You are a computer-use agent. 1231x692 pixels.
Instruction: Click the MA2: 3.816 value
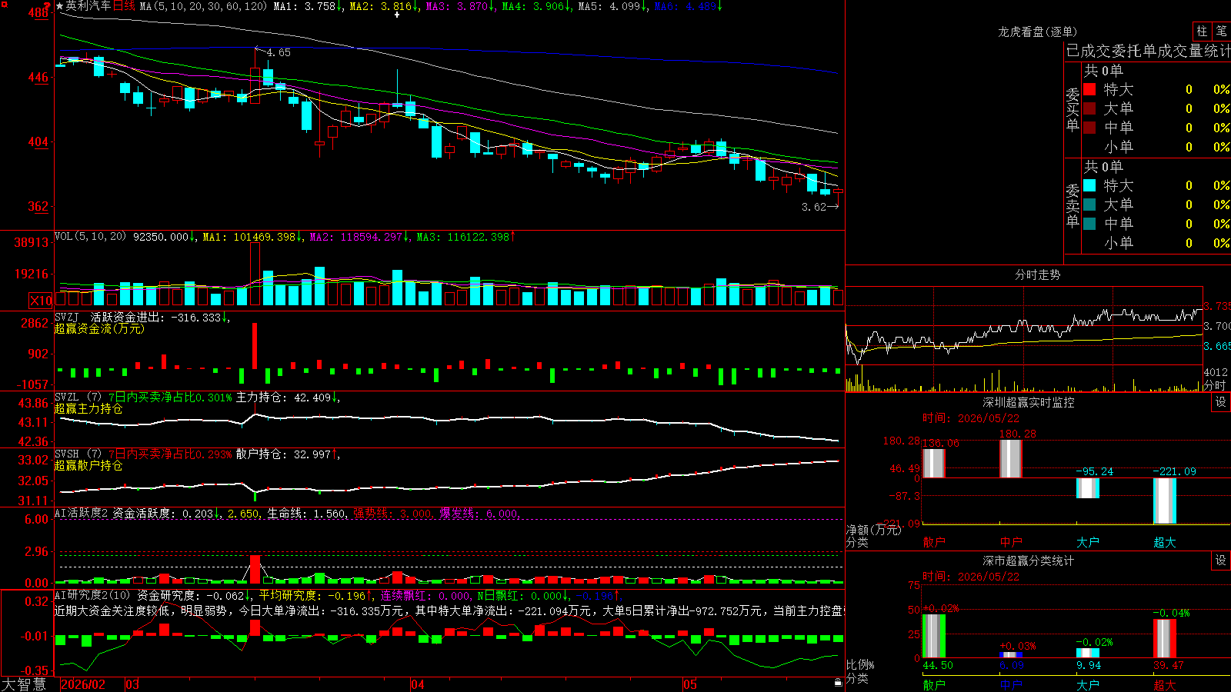tap(380, 6)
